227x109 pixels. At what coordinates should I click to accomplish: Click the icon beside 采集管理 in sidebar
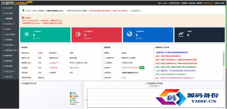point(4,40)
